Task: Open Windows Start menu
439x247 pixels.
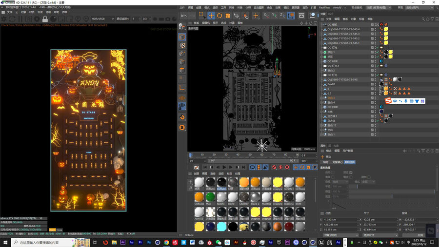Action: [5, 242]
